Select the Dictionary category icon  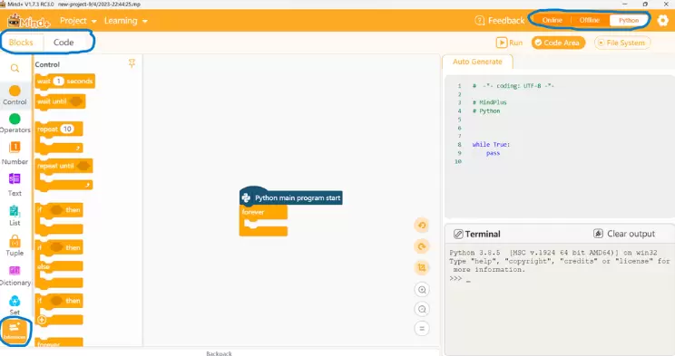15,271
